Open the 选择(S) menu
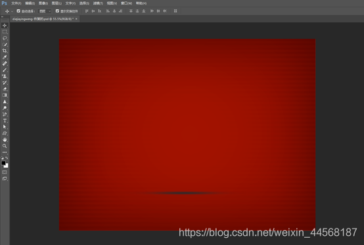 [x=84, y=3]
